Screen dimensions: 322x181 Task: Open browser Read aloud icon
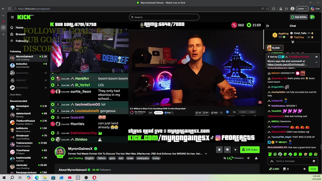click(x=263, y=9)
